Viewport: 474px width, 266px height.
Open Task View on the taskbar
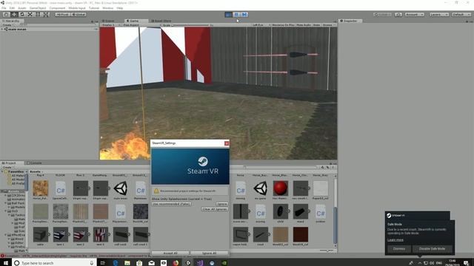[103, 263]
